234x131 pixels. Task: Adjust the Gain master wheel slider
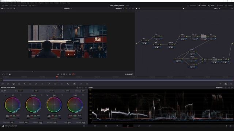54,118
